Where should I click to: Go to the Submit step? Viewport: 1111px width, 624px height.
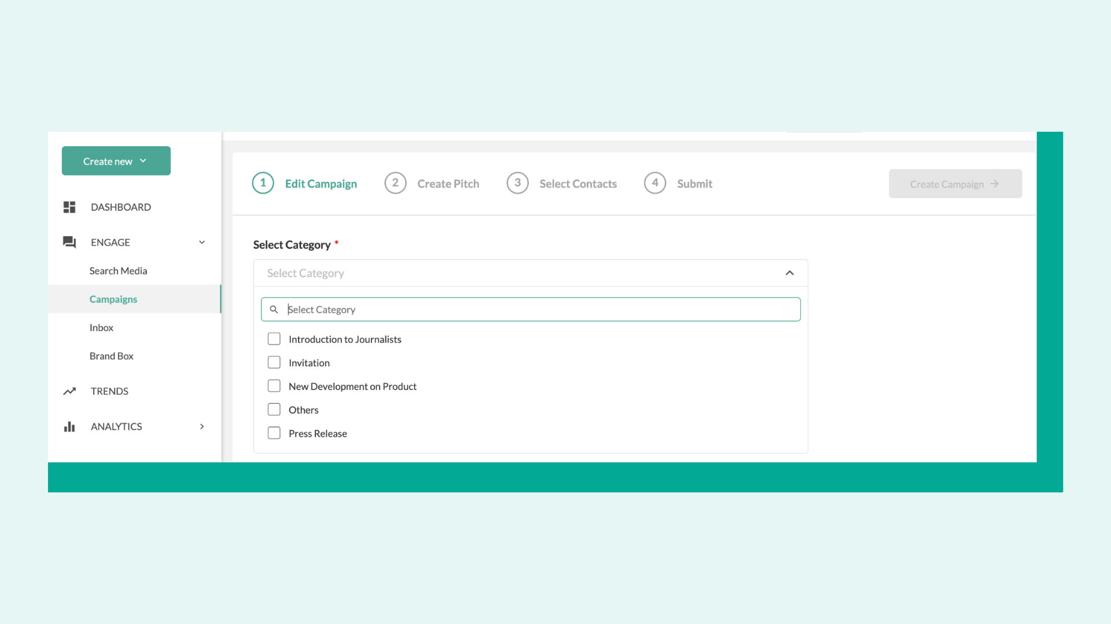point(695,184)
